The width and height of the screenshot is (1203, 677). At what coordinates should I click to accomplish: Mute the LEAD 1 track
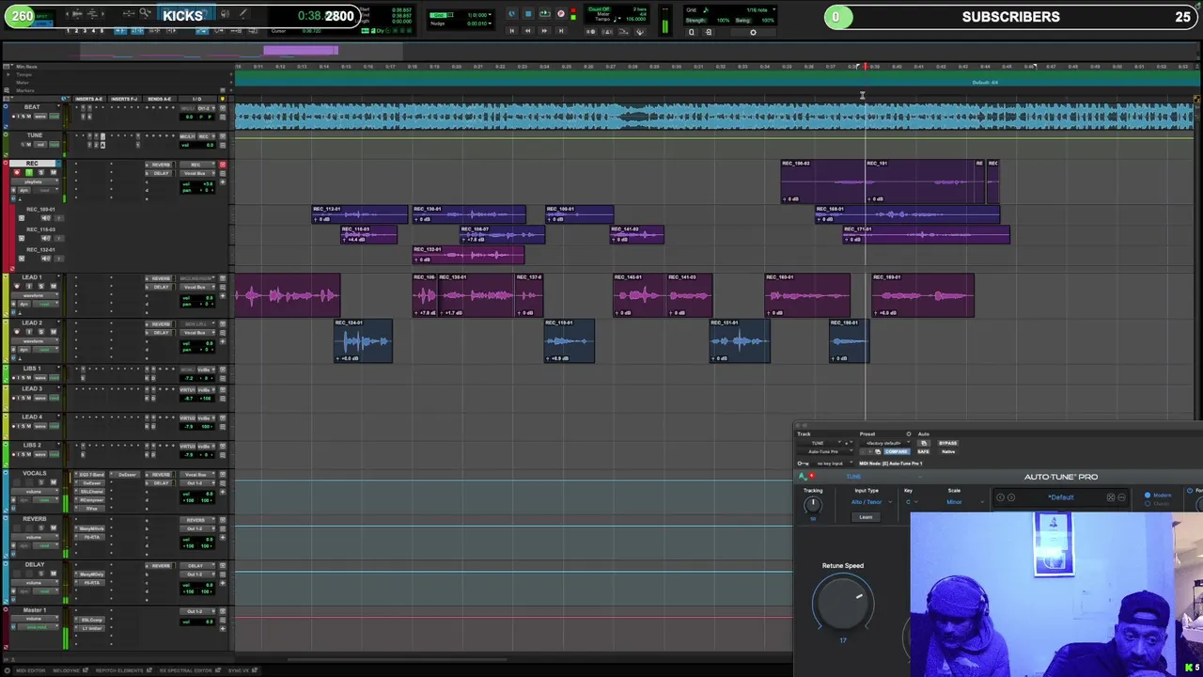(x=54, y=286)
